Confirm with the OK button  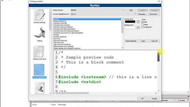142,98
